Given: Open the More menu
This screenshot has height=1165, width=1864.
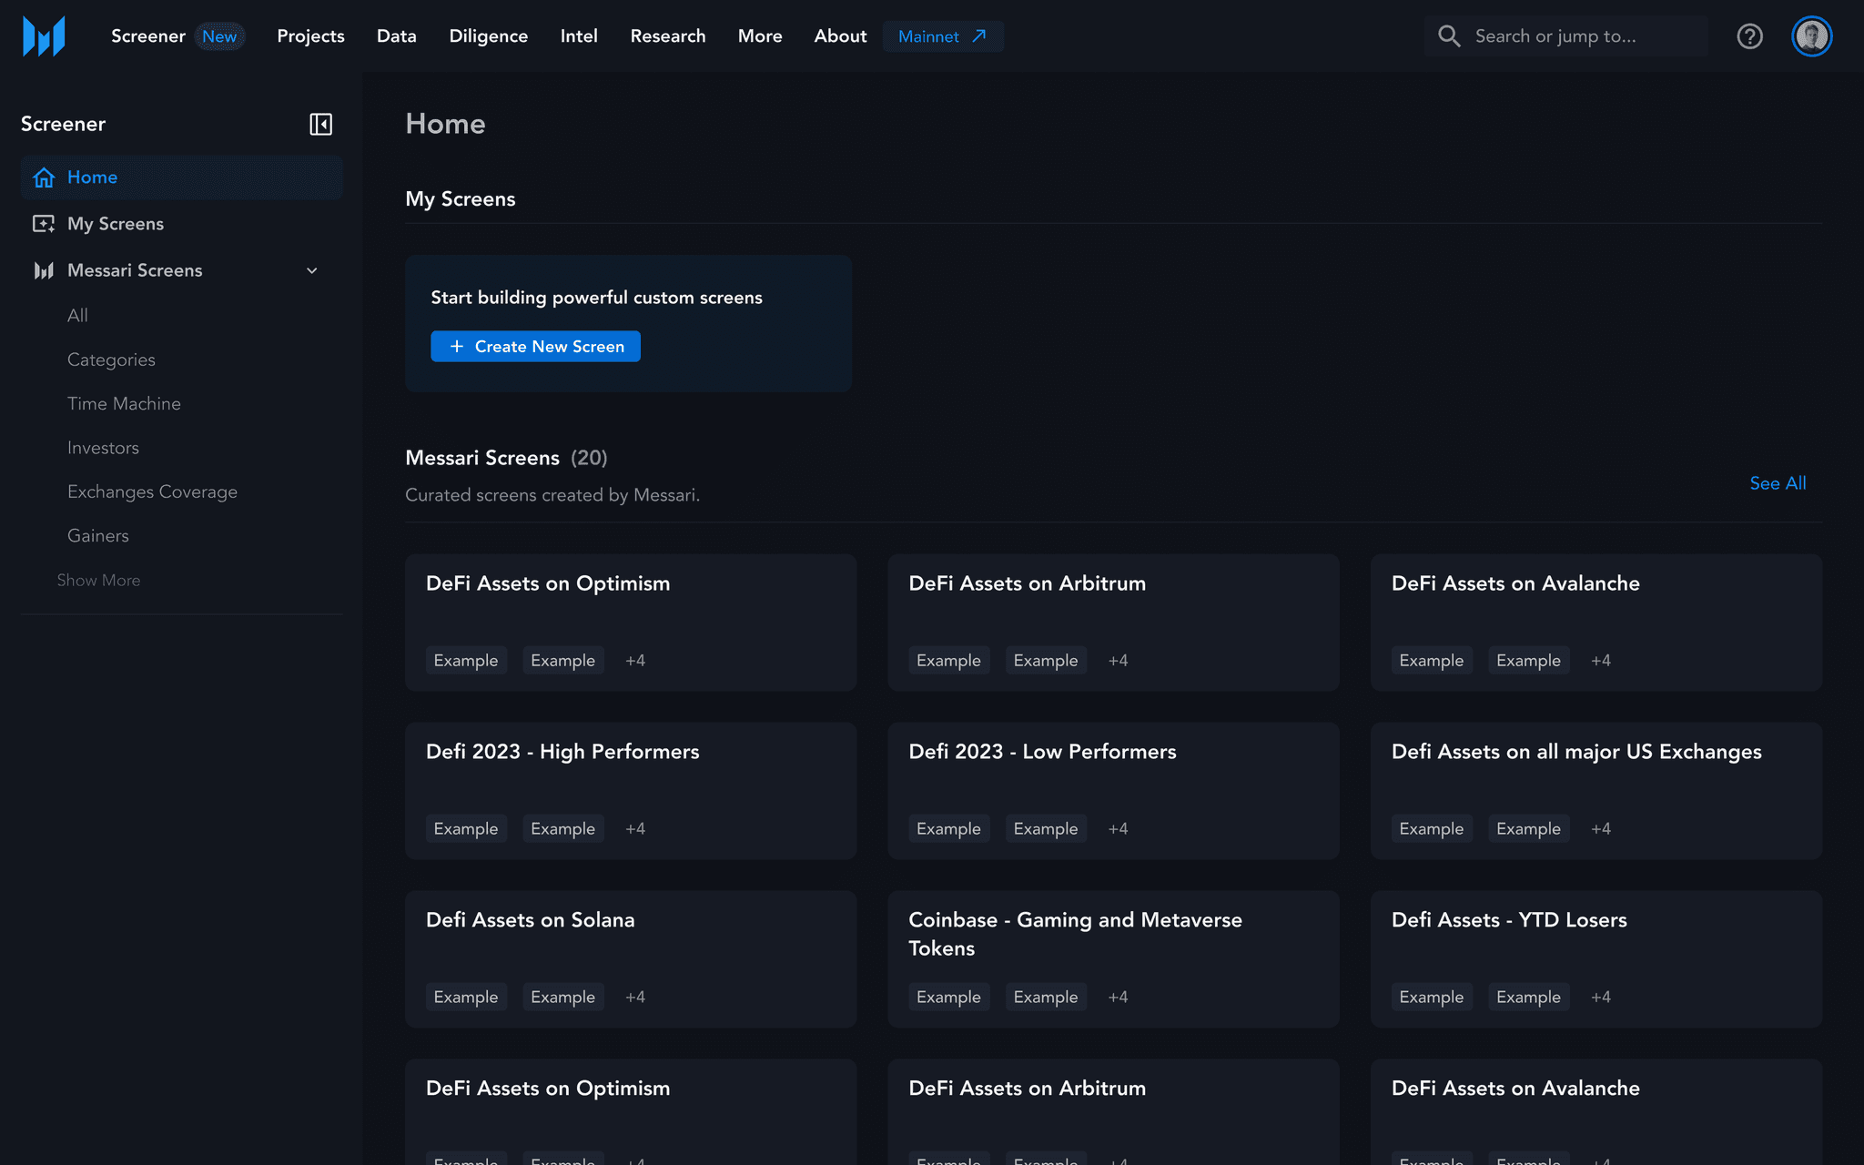Looking at the screenshot, I should click(x=760, y=36).
